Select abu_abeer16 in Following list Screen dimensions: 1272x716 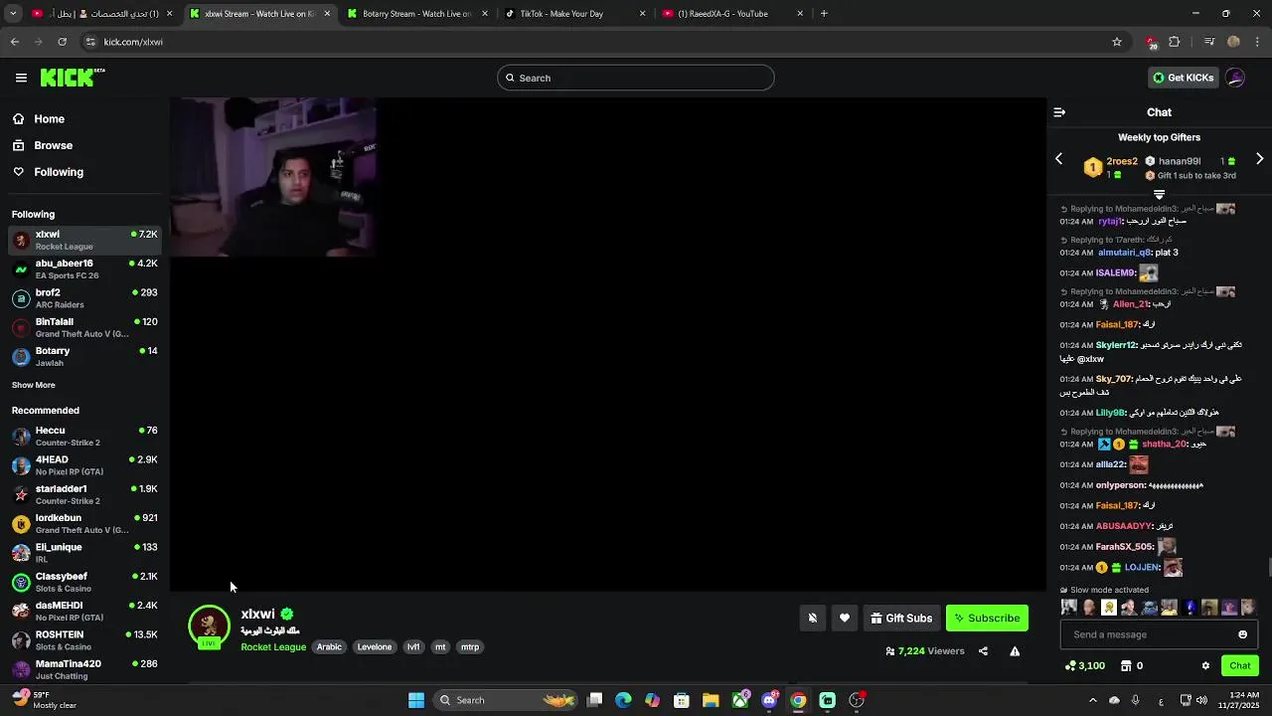click(x=84, y=268)
